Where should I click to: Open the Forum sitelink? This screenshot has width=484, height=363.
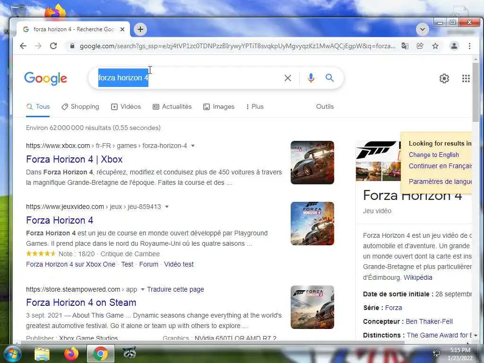click(149, 265)
